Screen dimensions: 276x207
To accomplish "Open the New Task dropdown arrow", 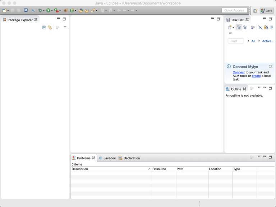I will [x=233, y=28].
